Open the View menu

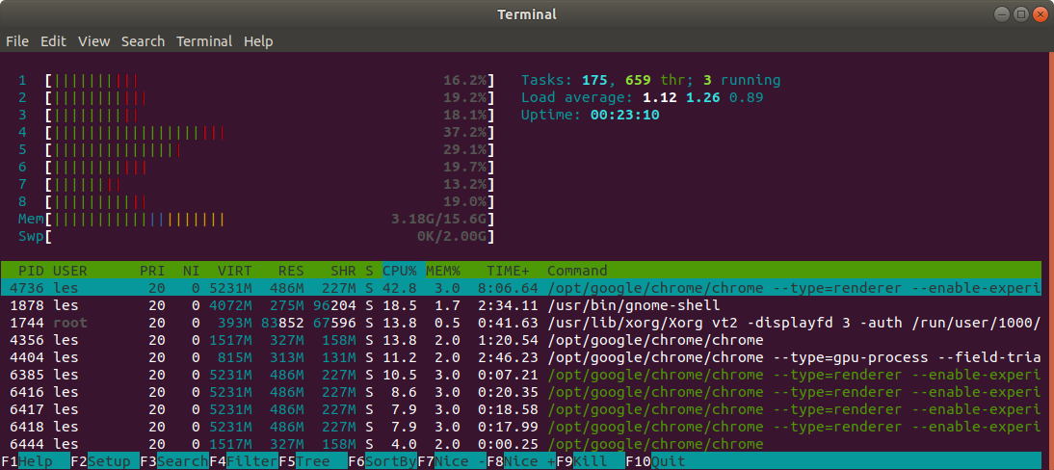pyautogui.click(x=93, y=41)
